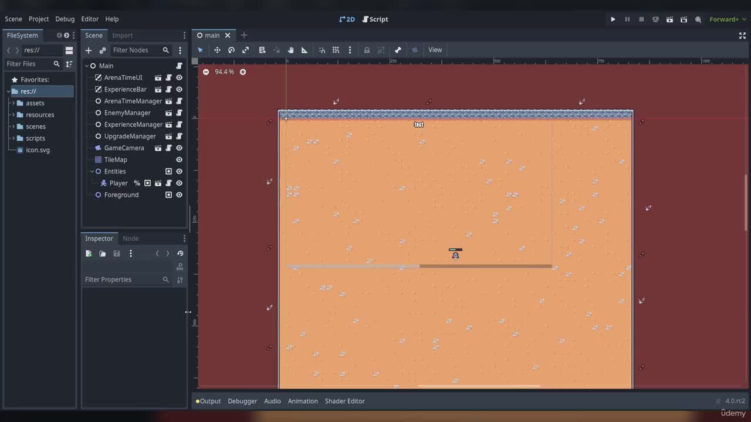Hide the ExperienceBar node

point(179,89)
